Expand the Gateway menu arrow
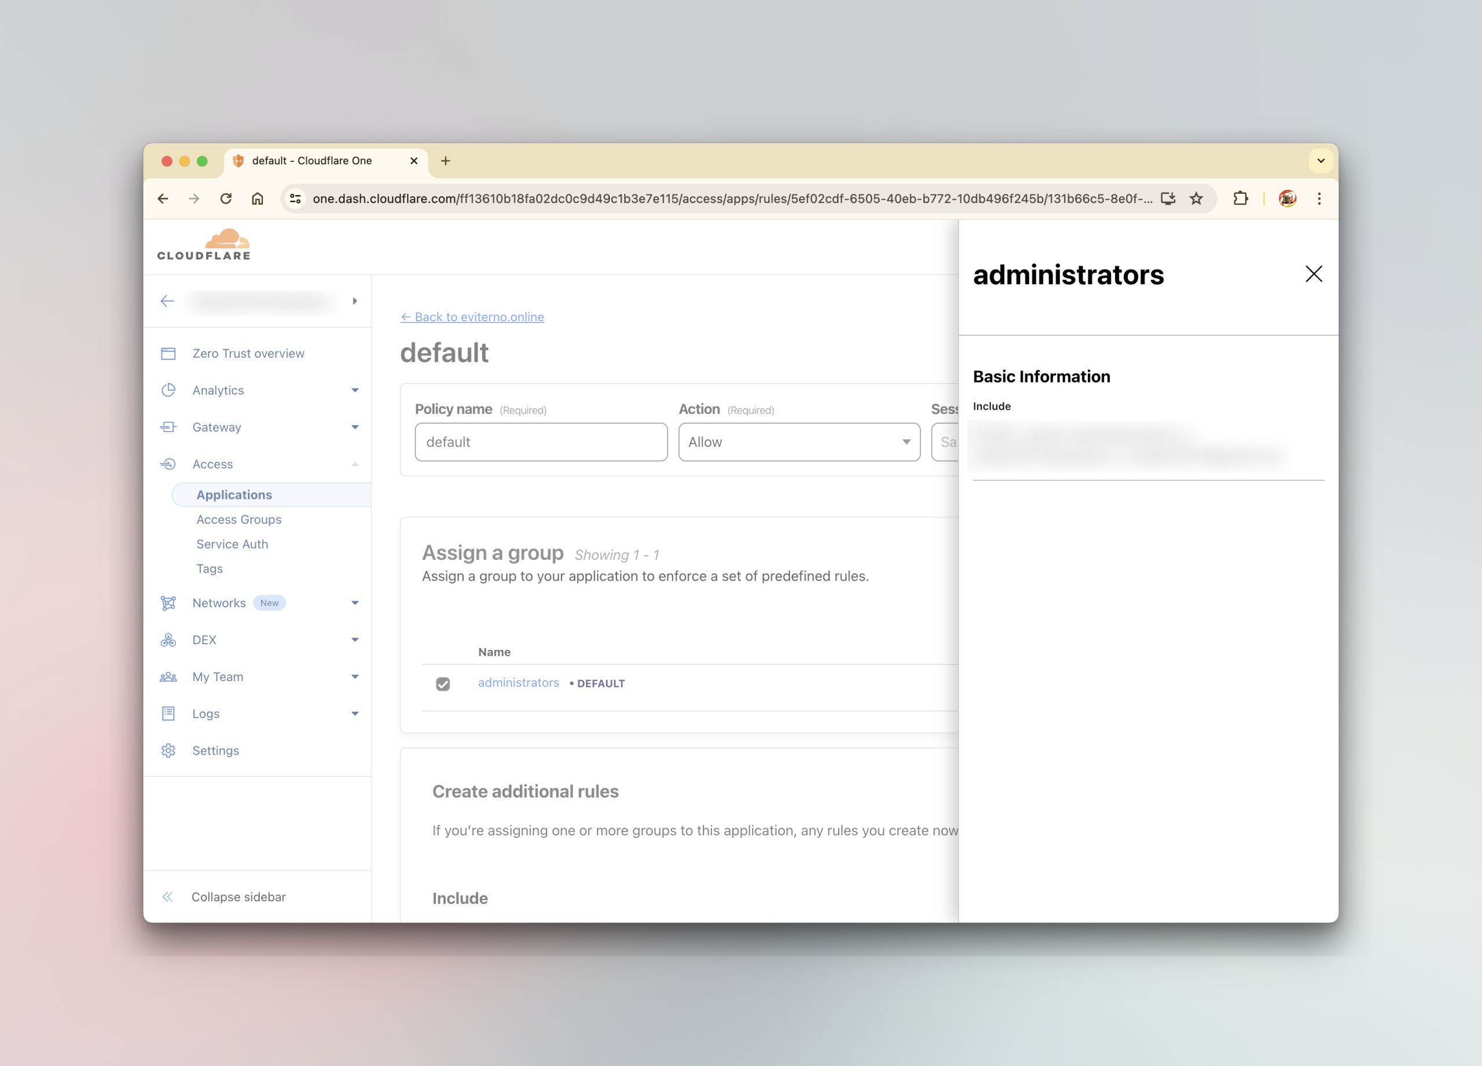1482x1066 pixels. coord(355,427)
